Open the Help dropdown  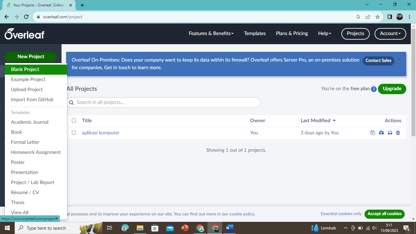[x=325, y=34]
